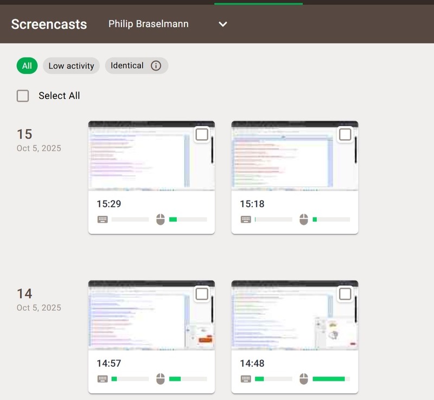Select the 15:18 screencast checkbox
Viewport: 434px width, 400px height.
(x=345, y=134)
